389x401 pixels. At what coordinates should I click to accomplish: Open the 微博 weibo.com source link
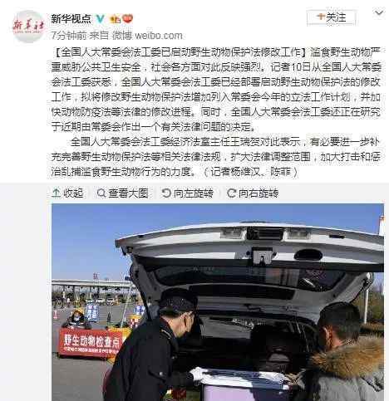coord(147,36)
